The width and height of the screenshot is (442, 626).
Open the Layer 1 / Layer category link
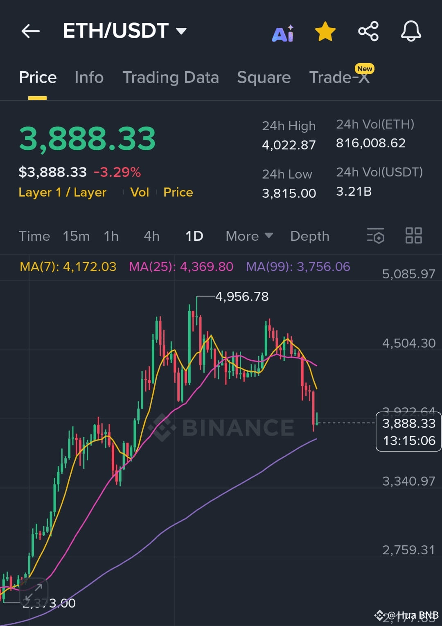[62, 192]
